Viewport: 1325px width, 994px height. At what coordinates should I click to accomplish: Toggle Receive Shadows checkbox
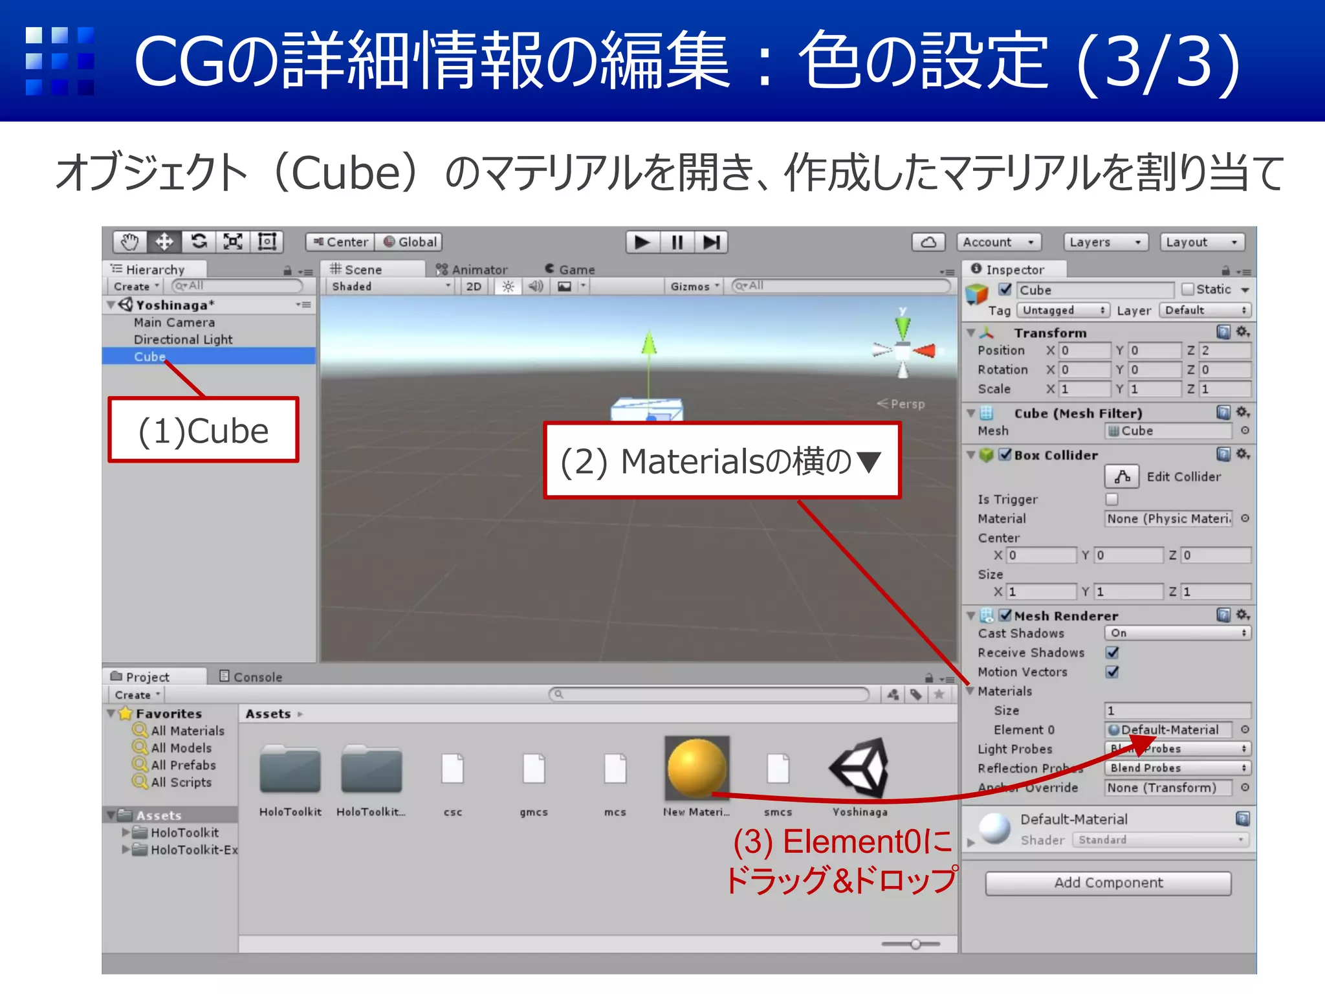[x=1112, y=652]
